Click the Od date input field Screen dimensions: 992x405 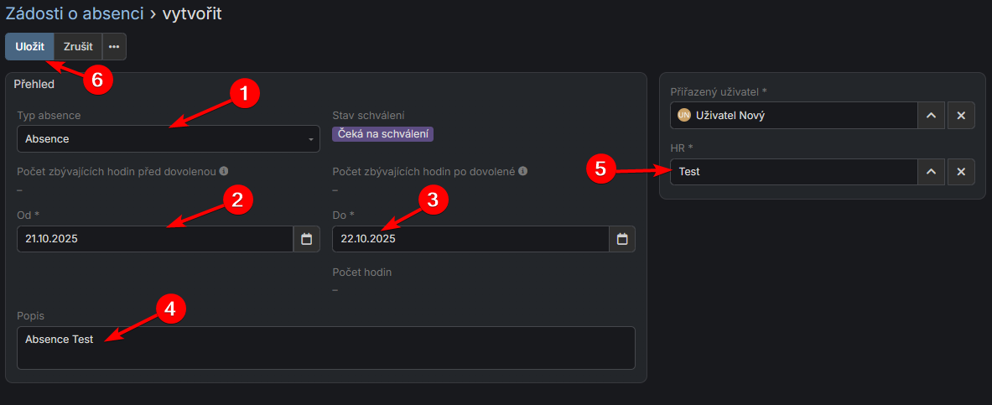155,239
